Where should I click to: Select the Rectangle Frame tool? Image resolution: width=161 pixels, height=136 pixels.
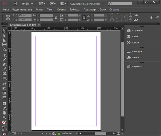point(4,73)
